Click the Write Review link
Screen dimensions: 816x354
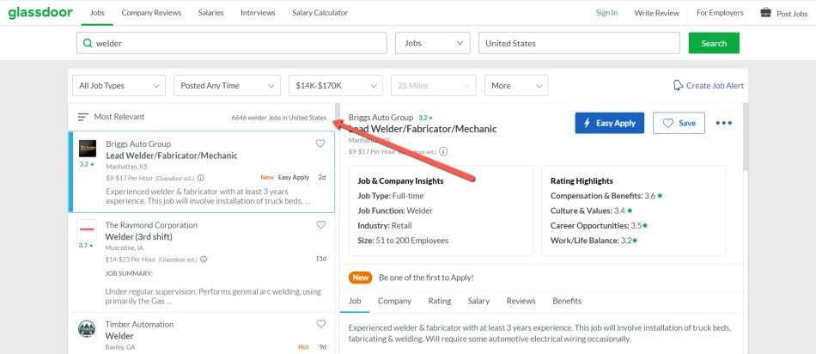657,13
